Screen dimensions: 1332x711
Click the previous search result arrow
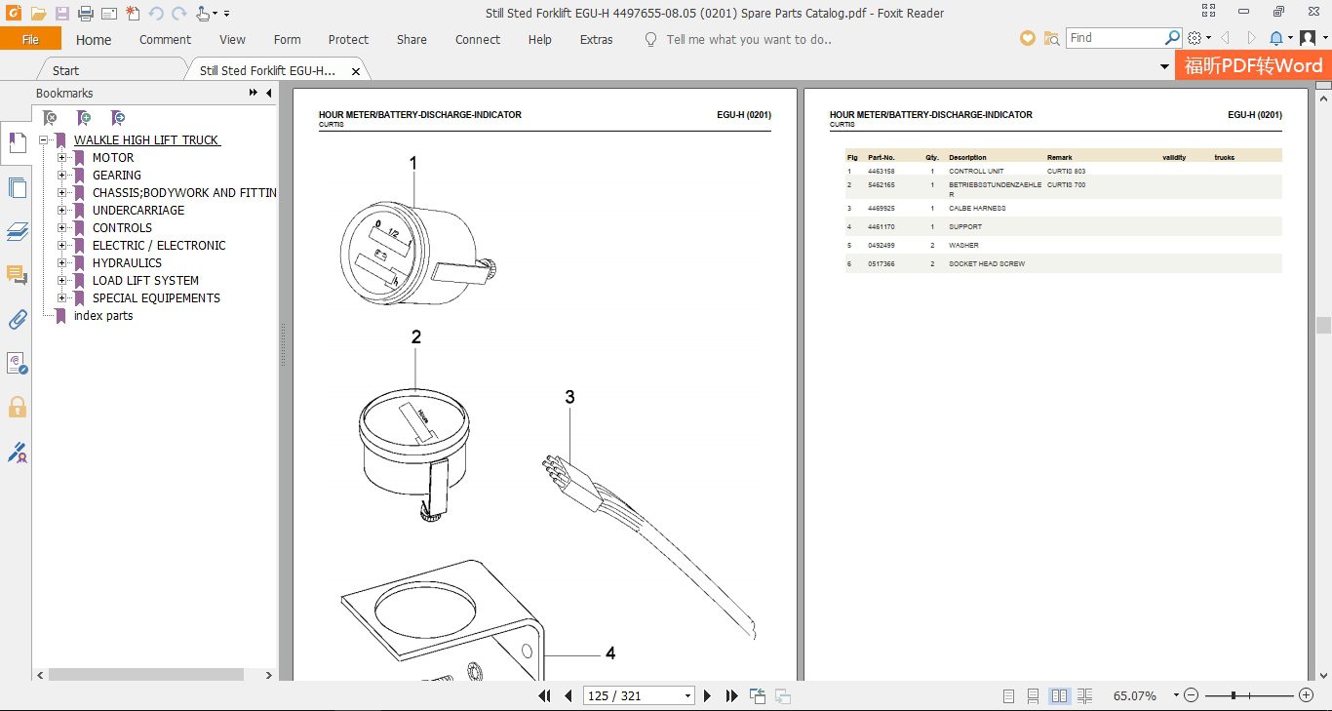click(x=1225, y=38)
